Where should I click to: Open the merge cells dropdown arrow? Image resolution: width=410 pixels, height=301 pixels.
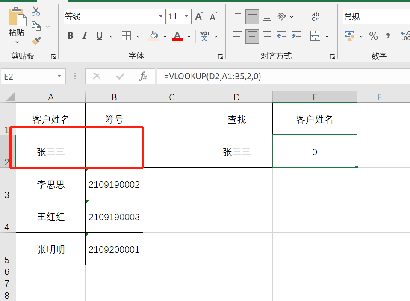point(327,36)
